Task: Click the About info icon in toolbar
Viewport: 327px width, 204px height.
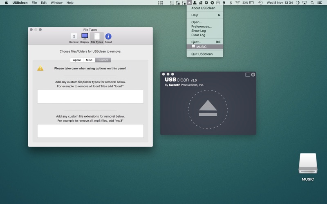Action: coord(108,38)
